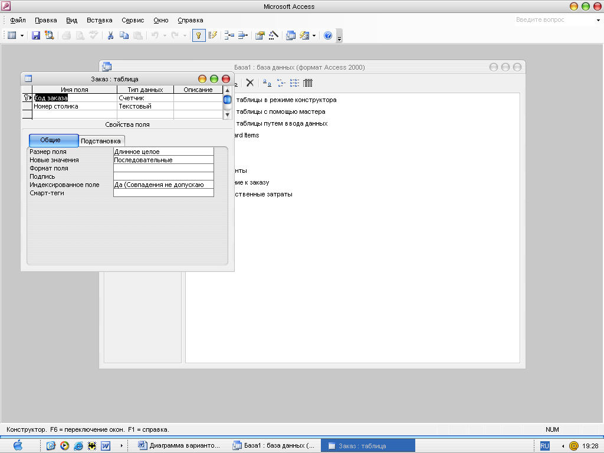Expand toolbar options chevron

[339, 36]
